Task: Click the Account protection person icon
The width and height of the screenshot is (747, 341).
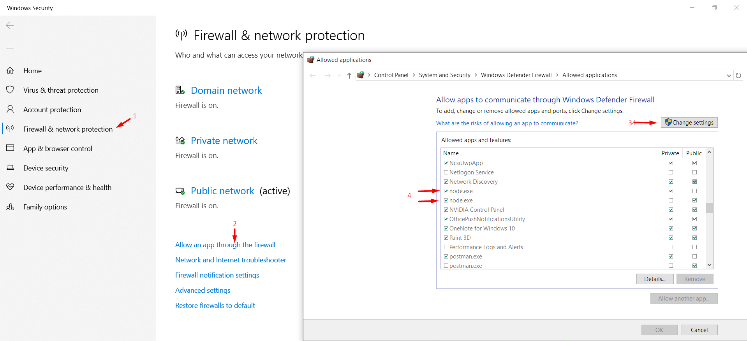Action: [10, 109]
